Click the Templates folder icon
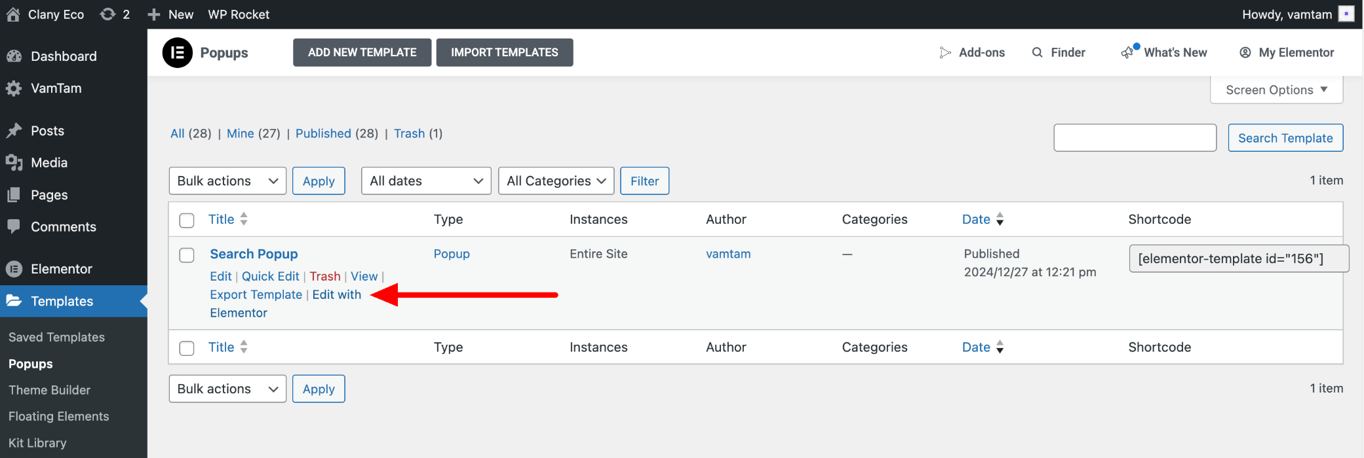Image resolution: width=1364 pixels, height=458 pixels. click(14, 301)
